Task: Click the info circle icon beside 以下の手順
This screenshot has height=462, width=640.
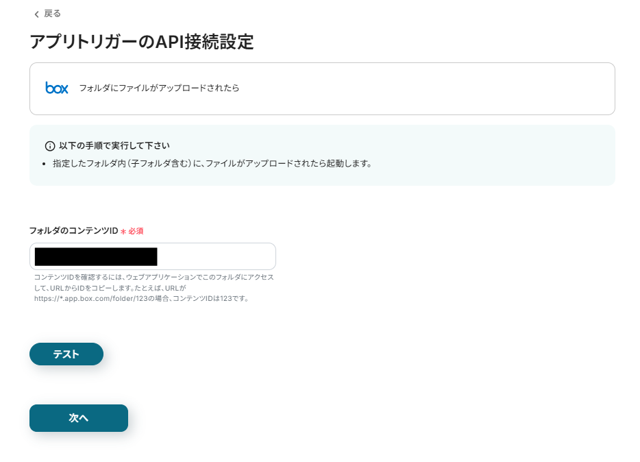Action: tap(50, 146)
